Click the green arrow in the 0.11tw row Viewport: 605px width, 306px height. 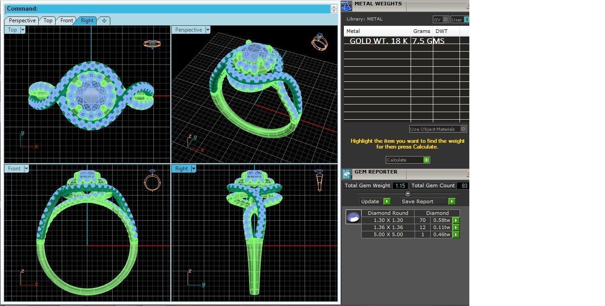456,227
